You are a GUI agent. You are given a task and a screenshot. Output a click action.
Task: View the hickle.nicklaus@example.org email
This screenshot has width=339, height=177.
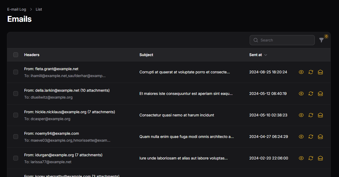point(301,115)
